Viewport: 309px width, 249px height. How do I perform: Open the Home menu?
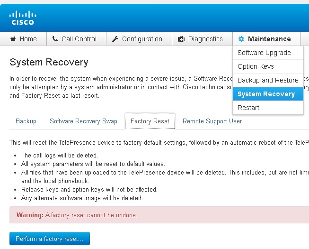24,39
